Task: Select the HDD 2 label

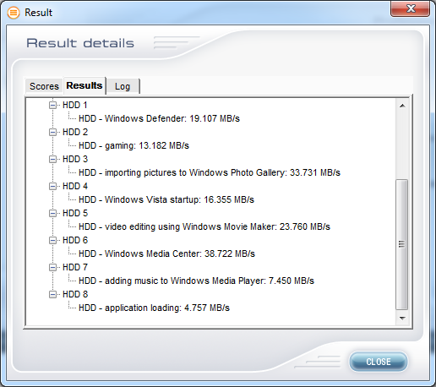Action: (x=75, y=132)
